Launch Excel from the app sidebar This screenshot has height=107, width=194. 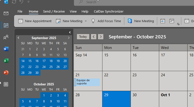6,61
